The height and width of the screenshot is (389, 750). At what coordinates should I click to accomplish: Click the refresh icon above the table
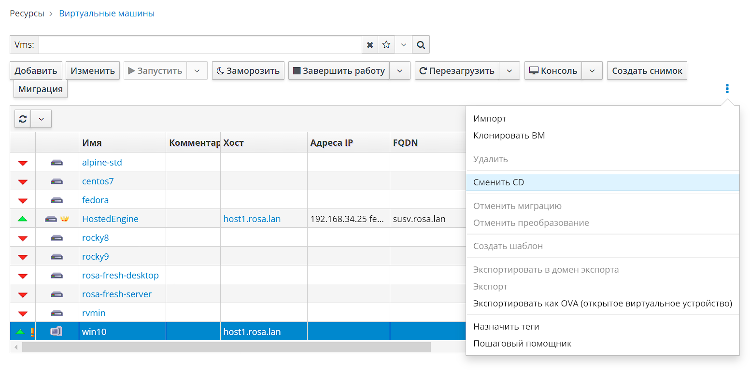point(23,119)
